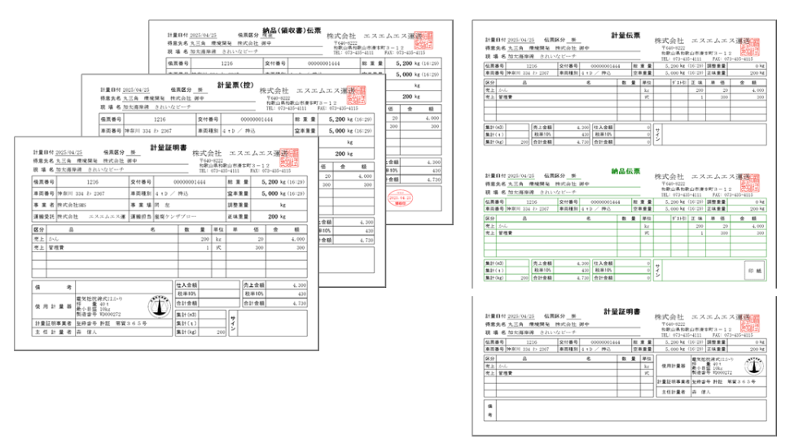The width and height of the screenshot is (790, 439).
Task: Click red company seal on 計量伝票 slip
Action: (750, 47)
